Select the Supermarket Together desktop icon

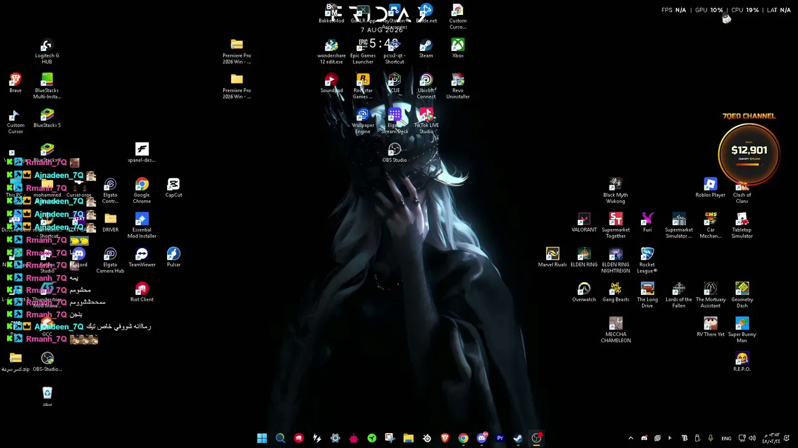(615, 226)
